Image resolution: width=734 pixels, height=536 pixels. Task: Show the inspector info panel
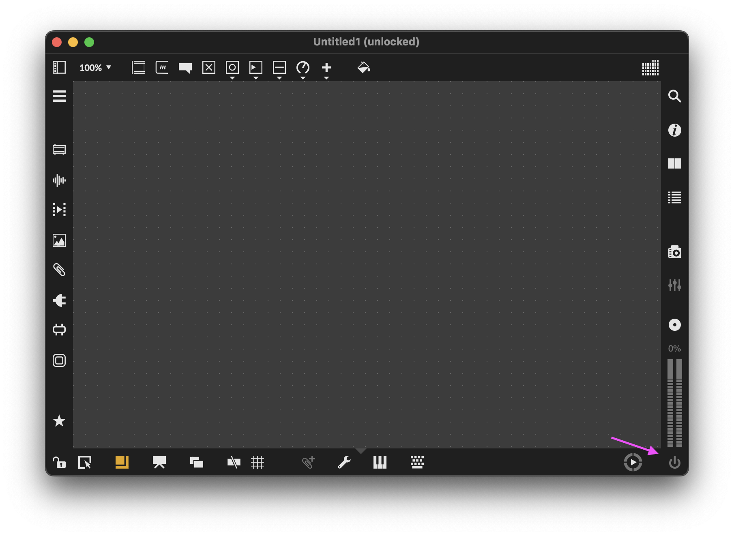click(674, 130)
